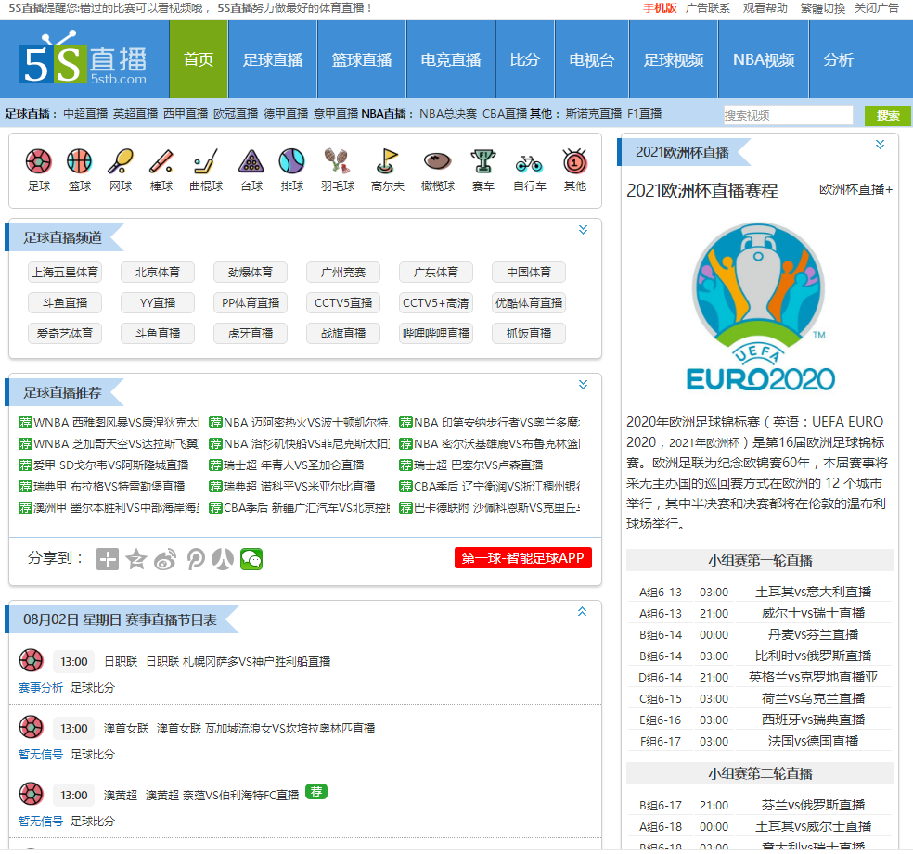Pick the 曲棍球 hockey icon
Image resolution: width=913 pixels, height=854 pixels.
(x=206, y=161)
